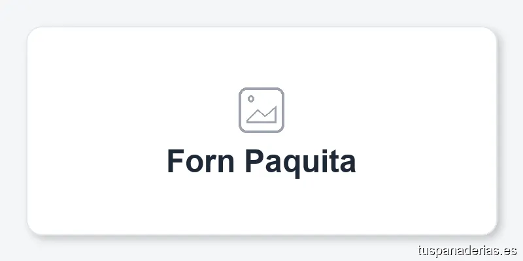Click the Forn Paquita heading
This screenshot has width=523, height=261.
click(x=261, y=162)
